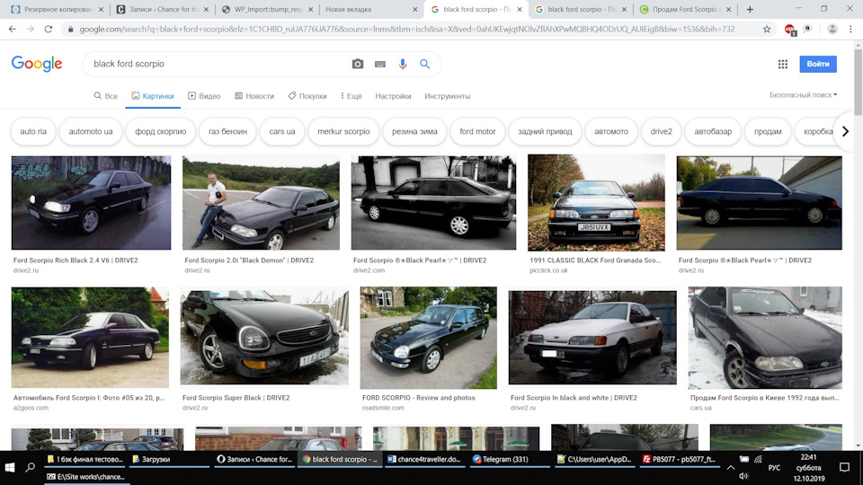Open Настройки in the search menu
The image size is (863, 485).
[393, 96]
